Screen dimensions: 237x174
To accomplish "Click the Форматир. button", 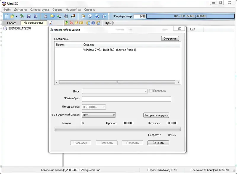I will click(81, 143).
